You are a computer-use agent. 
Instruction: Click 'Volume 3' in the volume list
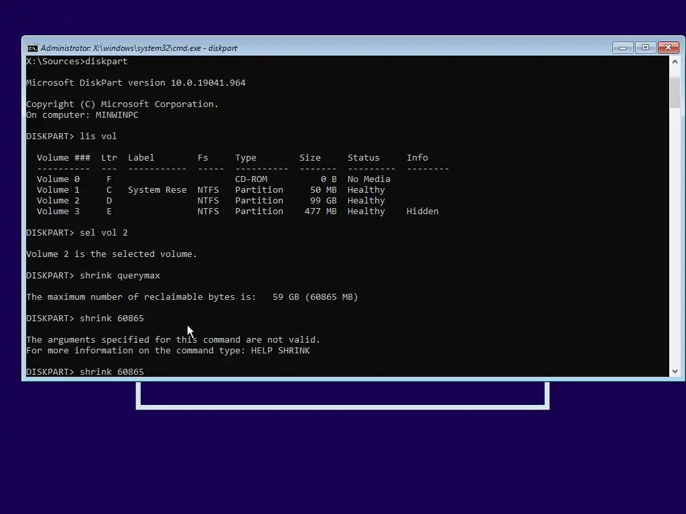(x=58, y=211)
